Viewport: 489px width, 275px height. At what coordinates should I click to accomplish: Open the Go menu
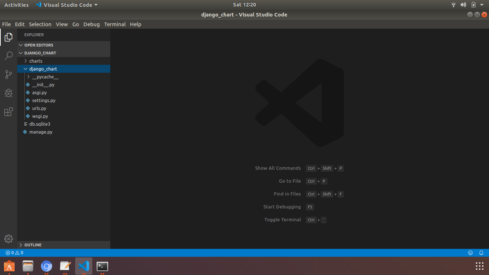(76, 24)
